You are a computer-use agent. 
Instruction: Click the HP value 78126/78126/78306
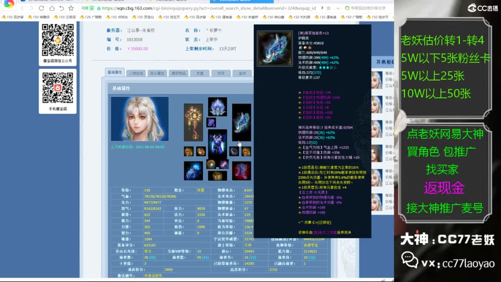coord(160,196)
